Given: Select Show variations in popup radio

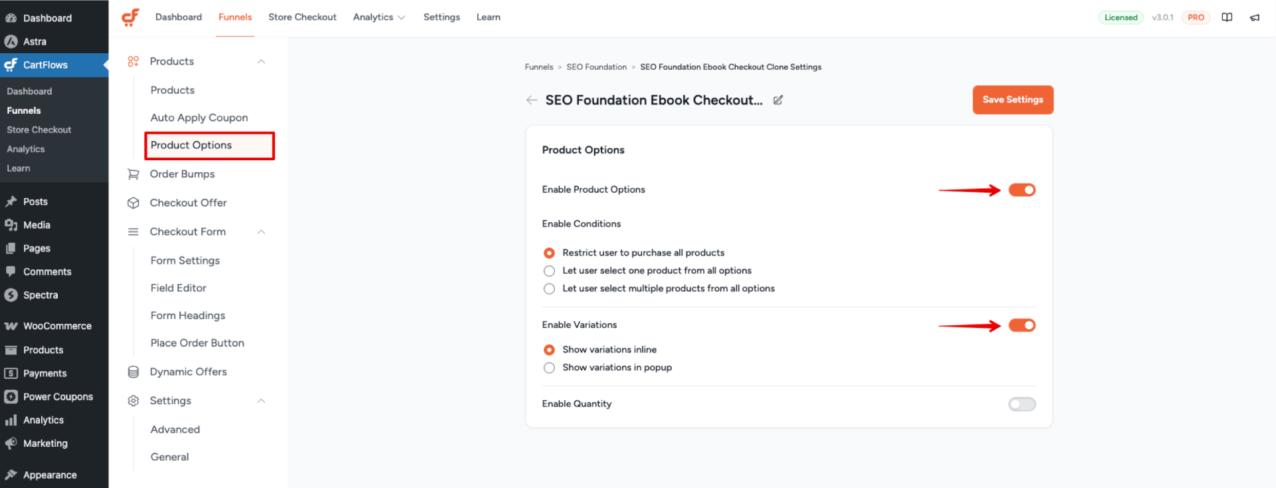Looking at the screenshot, I should 549,368.
